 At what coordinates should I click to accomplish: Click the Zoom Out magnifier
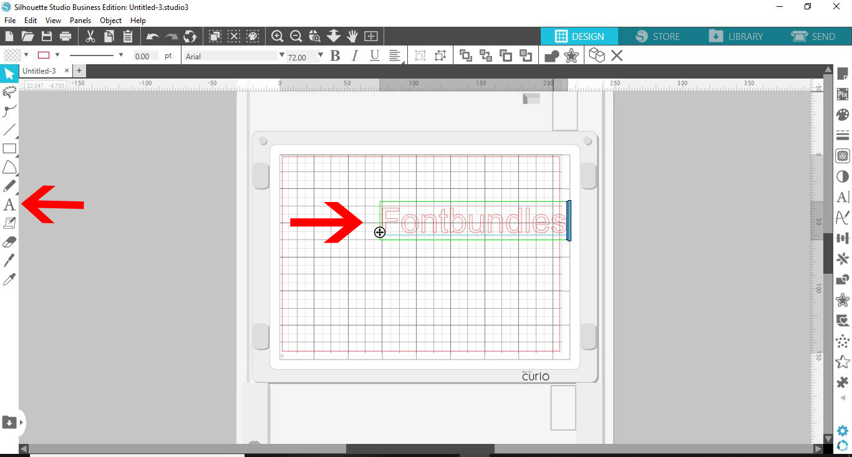tap(296, 36)
